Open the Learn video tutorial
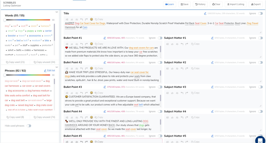The image size is (266, 143). (x=170, y=4)
